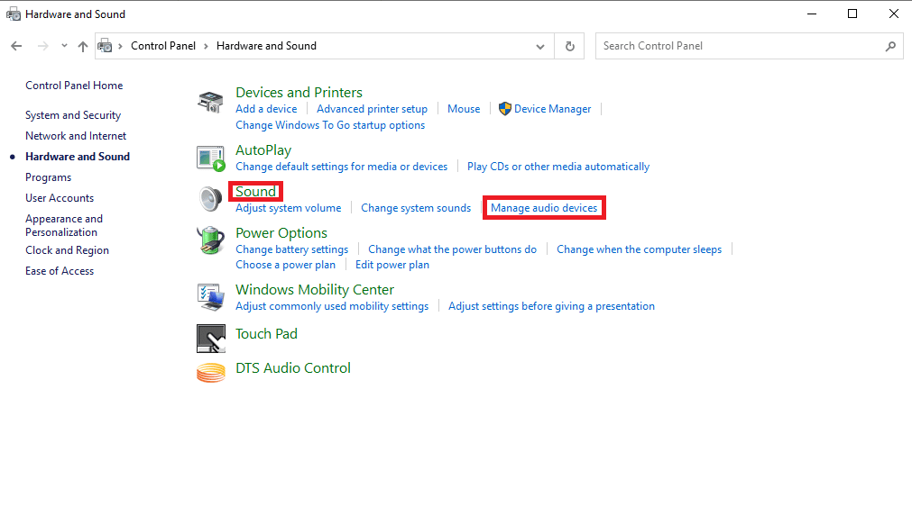This screenshot has height=525, width=912.
Task: Navigate back with the back arrow
Action: (16, 46)
